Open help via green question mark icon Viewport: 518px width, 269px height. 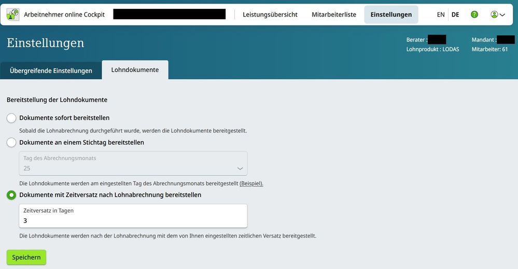coord(474,14)
